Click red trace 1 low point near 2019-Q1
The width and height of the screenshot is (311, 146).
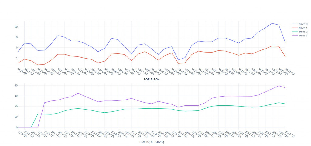tap(178, 63)
